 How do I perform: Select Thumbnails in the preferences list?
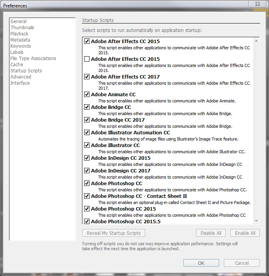[22, 28]
